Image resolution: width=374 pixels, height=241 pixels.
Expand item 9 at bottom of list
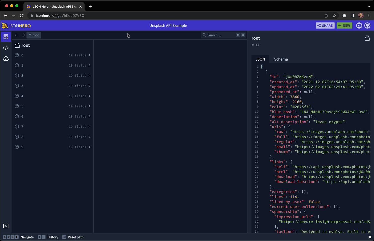click(53, 147)
